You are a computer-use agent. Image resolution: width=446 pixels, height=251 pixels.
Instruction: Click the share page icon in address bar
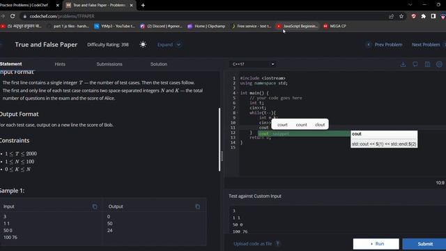point(391,16)
